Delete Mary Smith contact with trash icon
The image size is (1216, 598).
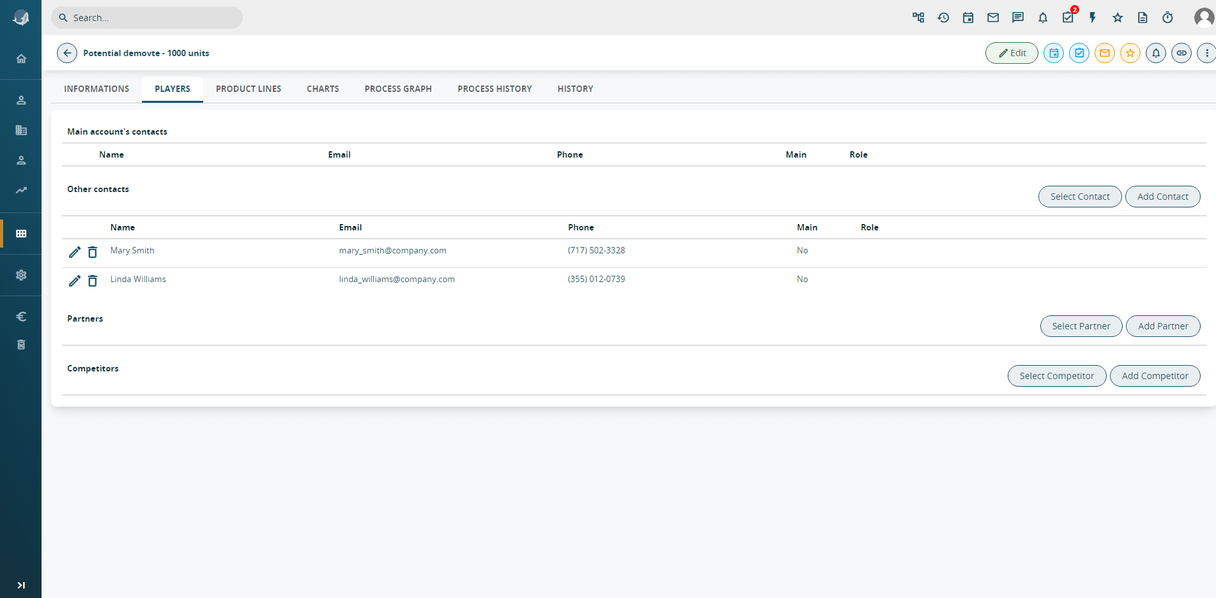(93, 252)
